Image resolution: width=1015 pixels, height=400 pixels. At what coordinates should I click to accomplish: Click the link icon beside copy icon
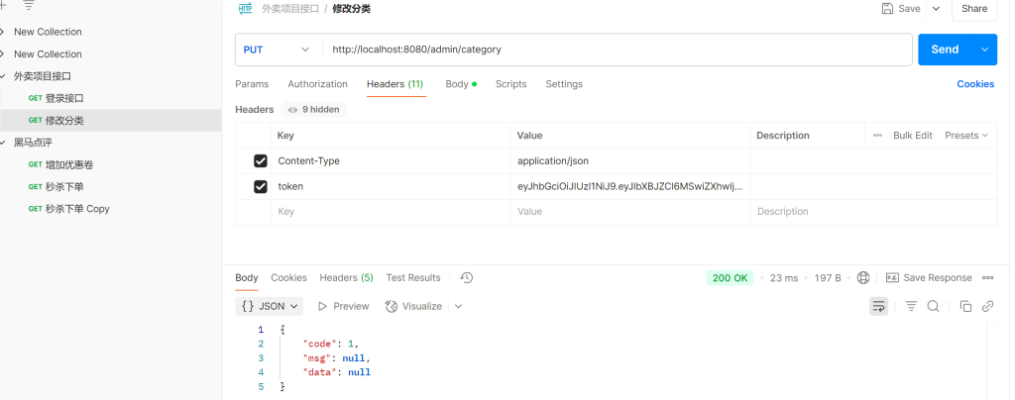tap(987, 307)
